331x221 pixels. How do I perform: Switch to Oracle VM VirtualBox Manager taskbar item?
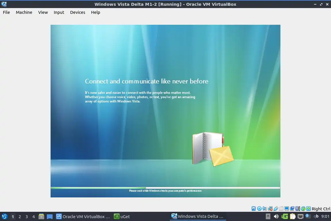tap(83, 217)
